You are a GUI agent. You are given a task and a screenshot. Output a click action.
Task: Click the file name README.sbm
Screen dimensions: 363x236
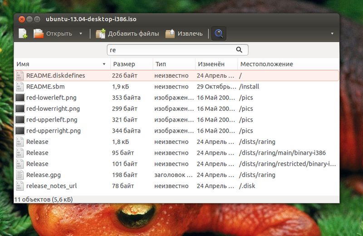(x=45, y=87)
